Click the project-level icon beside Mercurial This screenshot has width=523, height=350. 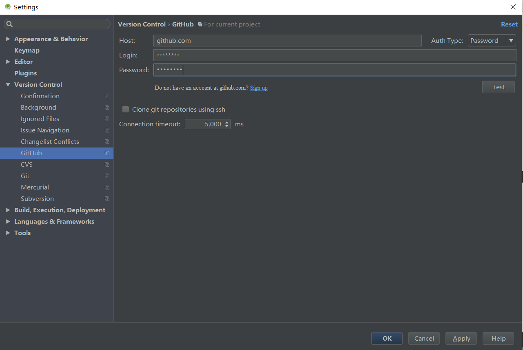click(x=107, y=187)
